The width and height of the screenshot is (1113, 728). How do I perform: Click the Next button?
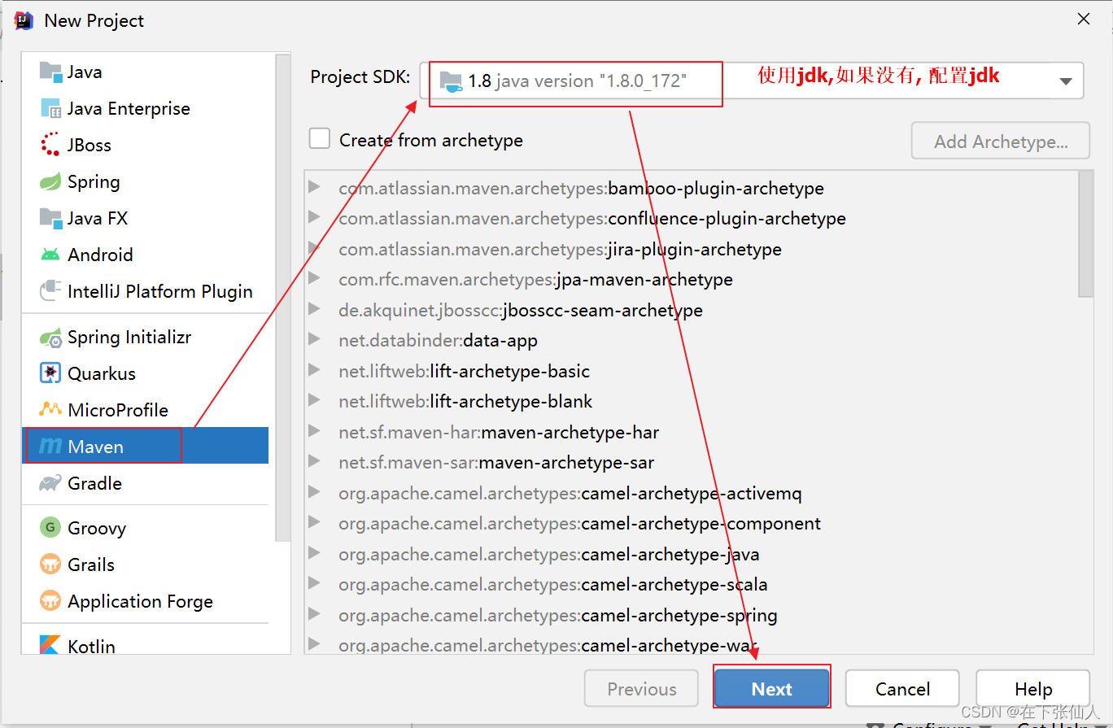(771, 689)
